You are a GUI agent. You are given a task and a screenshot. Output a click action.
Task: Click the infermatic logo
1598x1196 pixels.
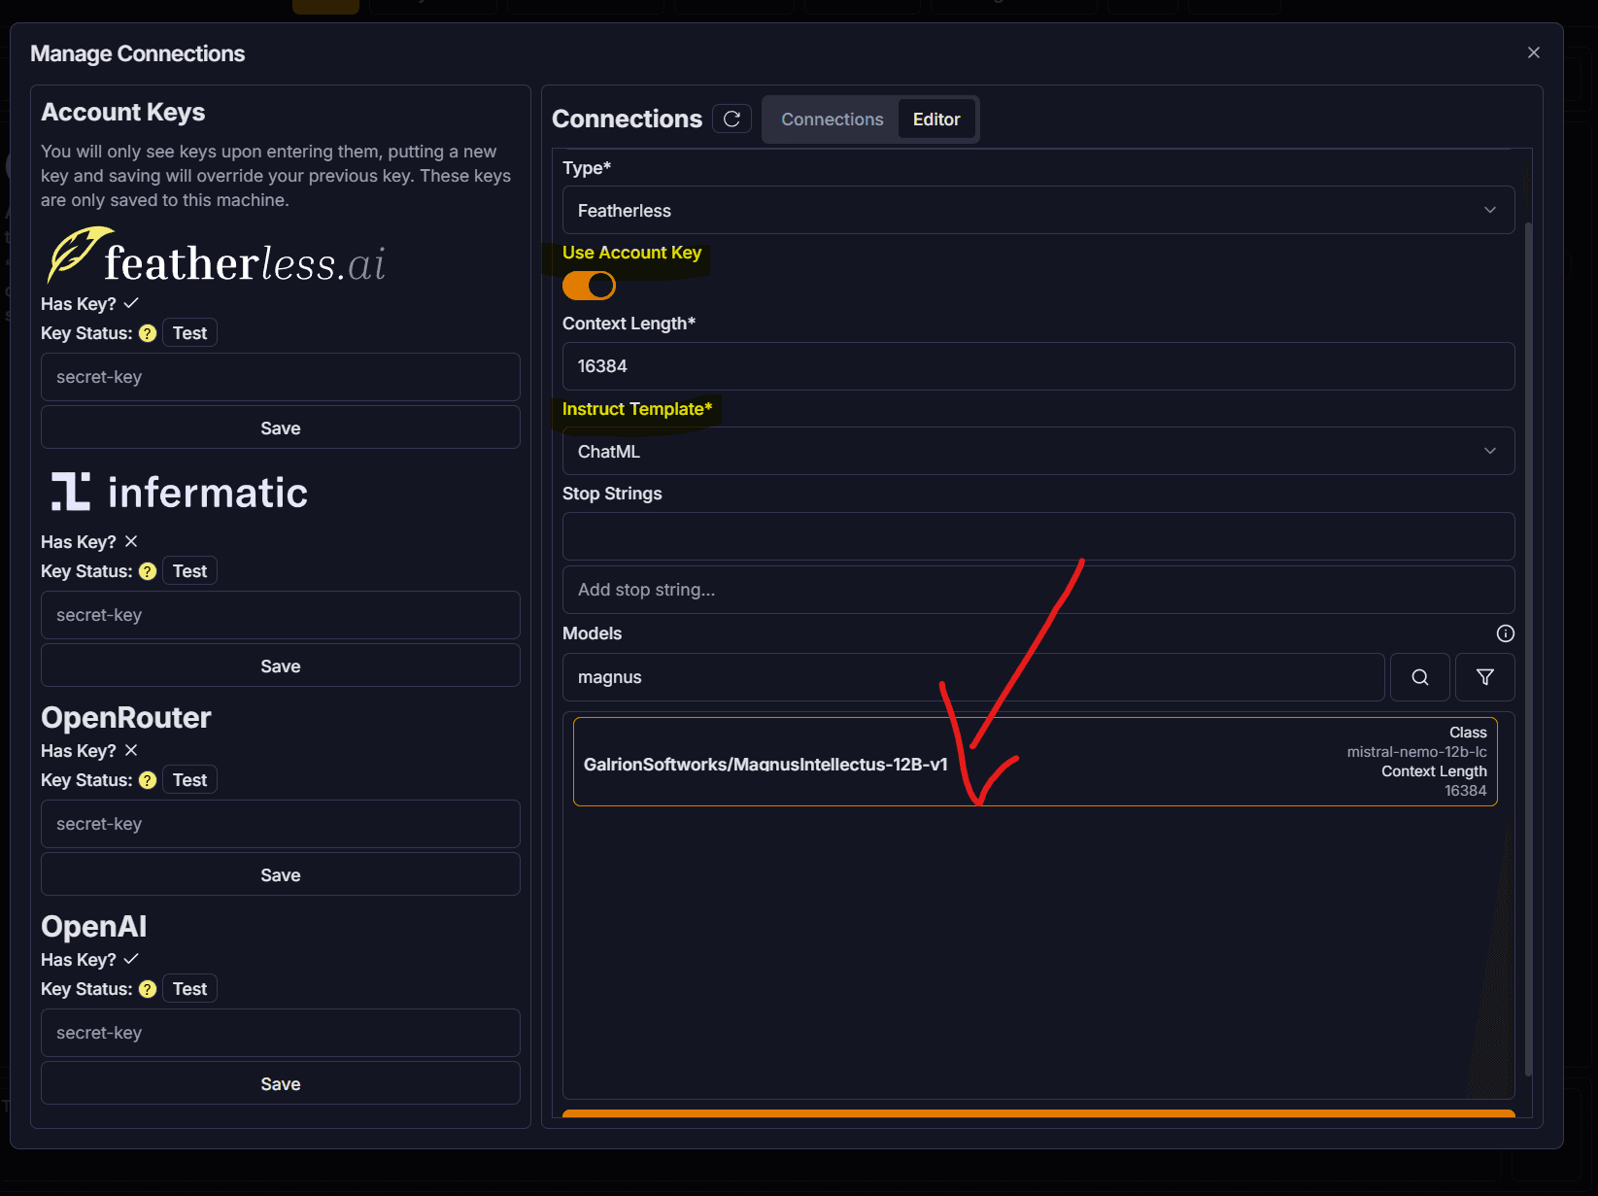pyautogui.click(x=179, y=493)
